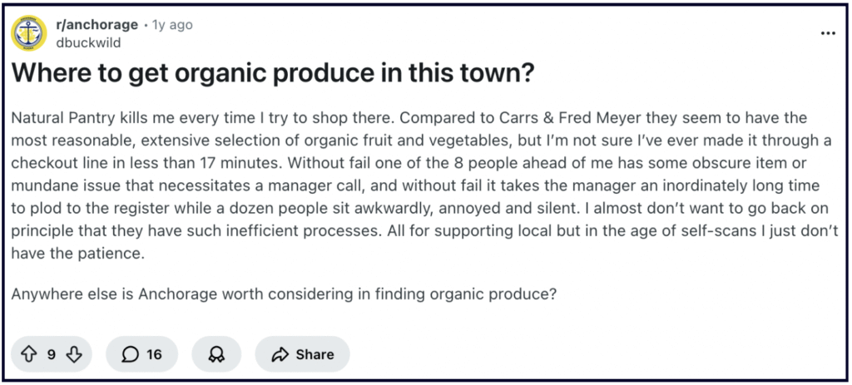Open the anchor subreddit avatar

click(29, 33)
